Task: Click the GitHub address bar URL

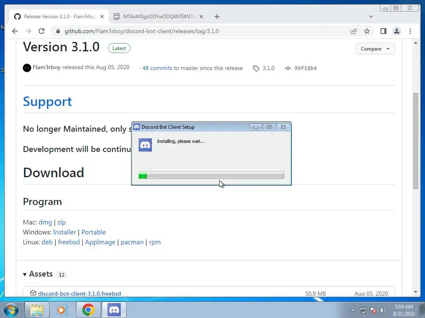Action: coord(142,31)
